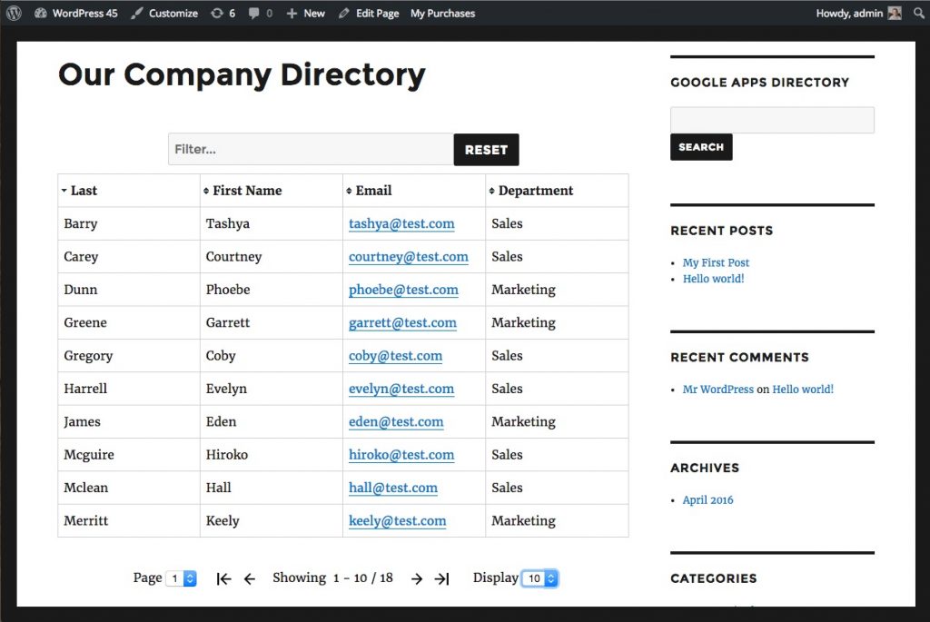The width and height of the screenshot is (930, 622).
Task: Open My Purchases in the admin bar
Action: click(x=442, y=13)
